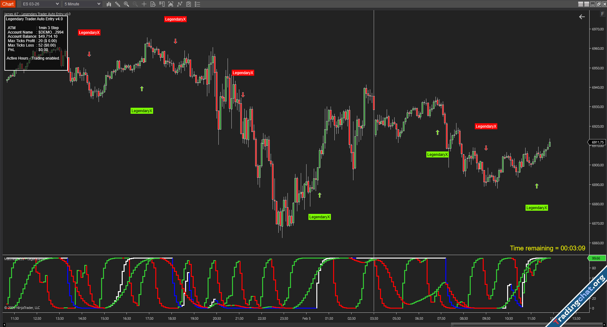607x327 pixels.
Task: Restore the chart window size
Action: coord(598,4)
